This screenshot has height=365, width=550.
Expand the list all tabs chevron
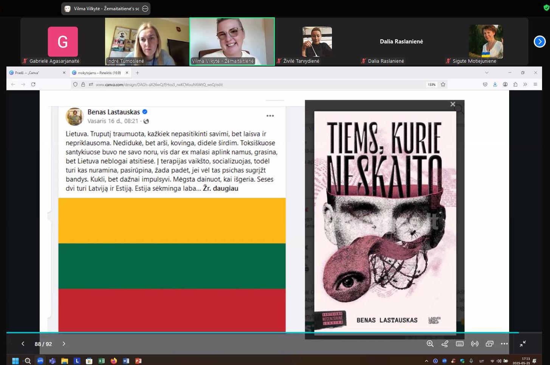point(487,73)
